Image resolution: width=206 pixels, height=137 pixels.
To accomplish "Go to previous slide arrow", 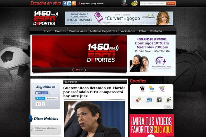I will (73, 70).
